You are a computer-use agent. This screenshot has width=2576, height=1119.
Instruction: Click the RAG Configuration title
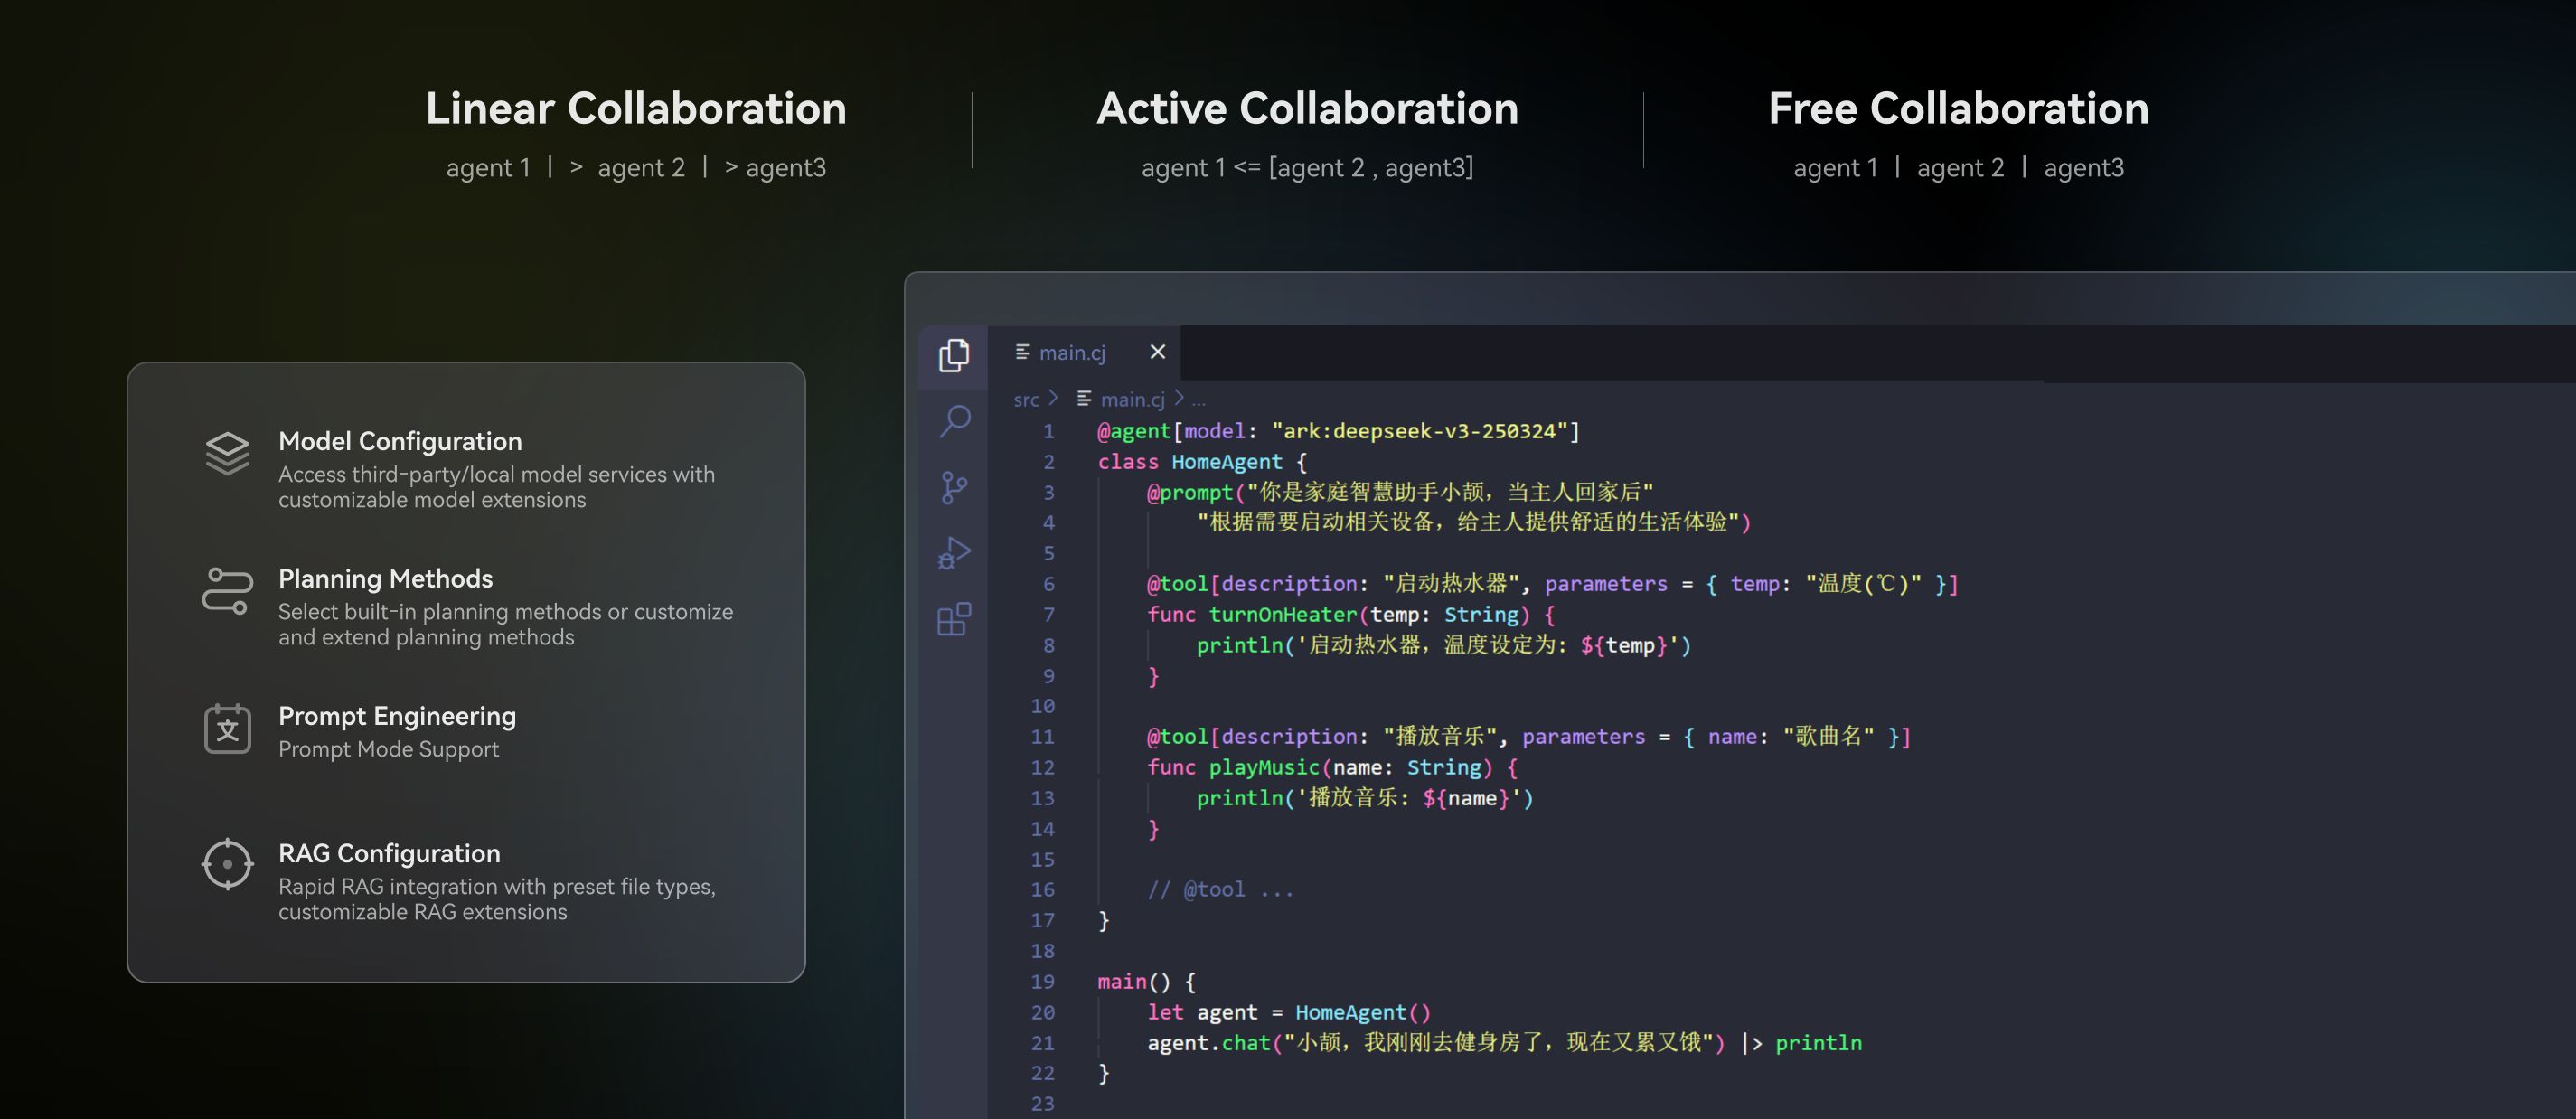[x=389, y=853]
